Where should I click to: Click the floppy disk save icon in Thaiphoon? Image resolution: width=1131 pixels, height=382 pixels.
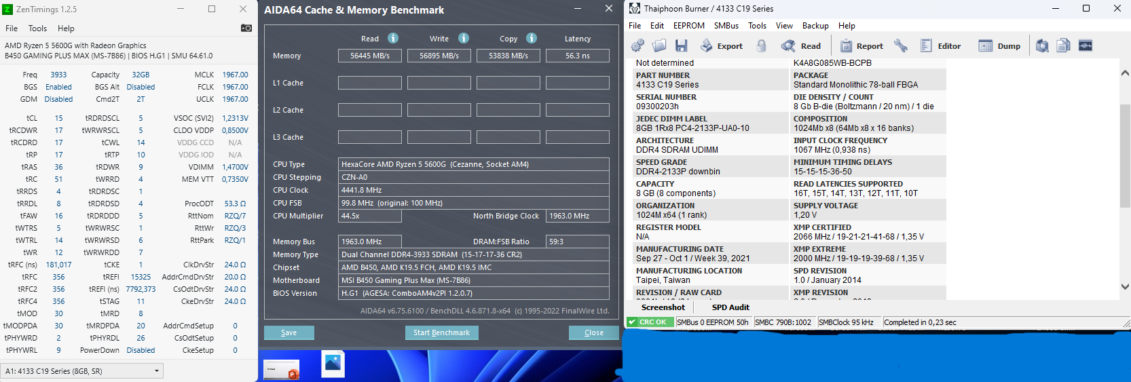(x=682, y=45)
